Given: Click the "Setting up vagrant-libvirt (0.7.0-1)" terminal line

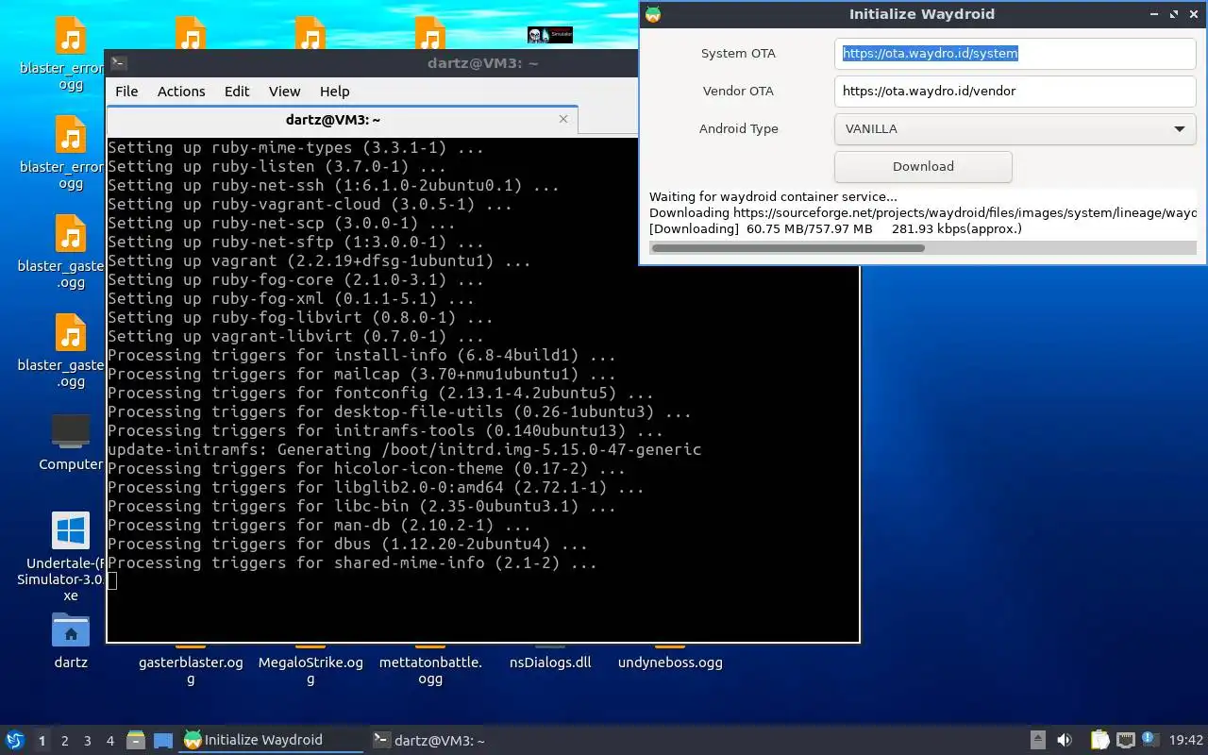Looking at the screenshot, I should 295,336.
